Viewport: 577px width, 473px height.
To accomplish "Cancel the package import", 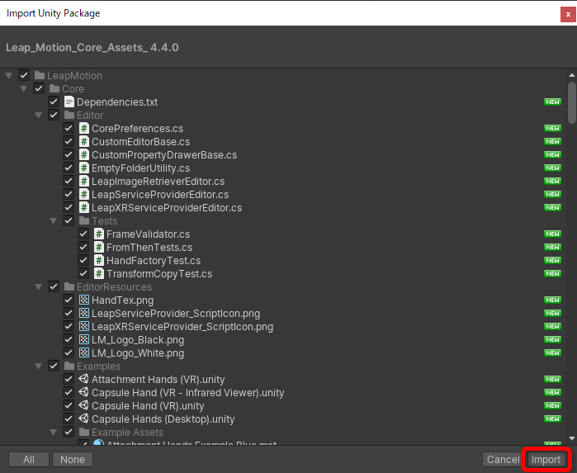I will 503,460.
